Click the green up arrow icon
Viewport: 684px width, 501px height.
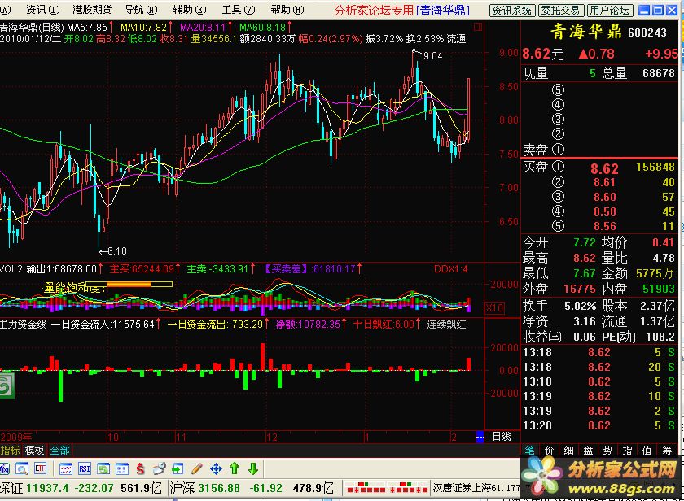pyautogui.click(x=235, y=468)
